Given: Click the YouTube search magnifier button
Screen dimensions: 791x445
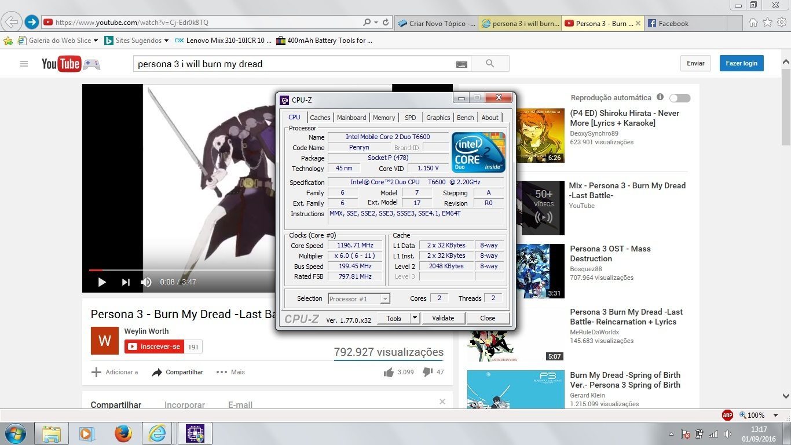Looking at the screenshot, I should point(490,64).
